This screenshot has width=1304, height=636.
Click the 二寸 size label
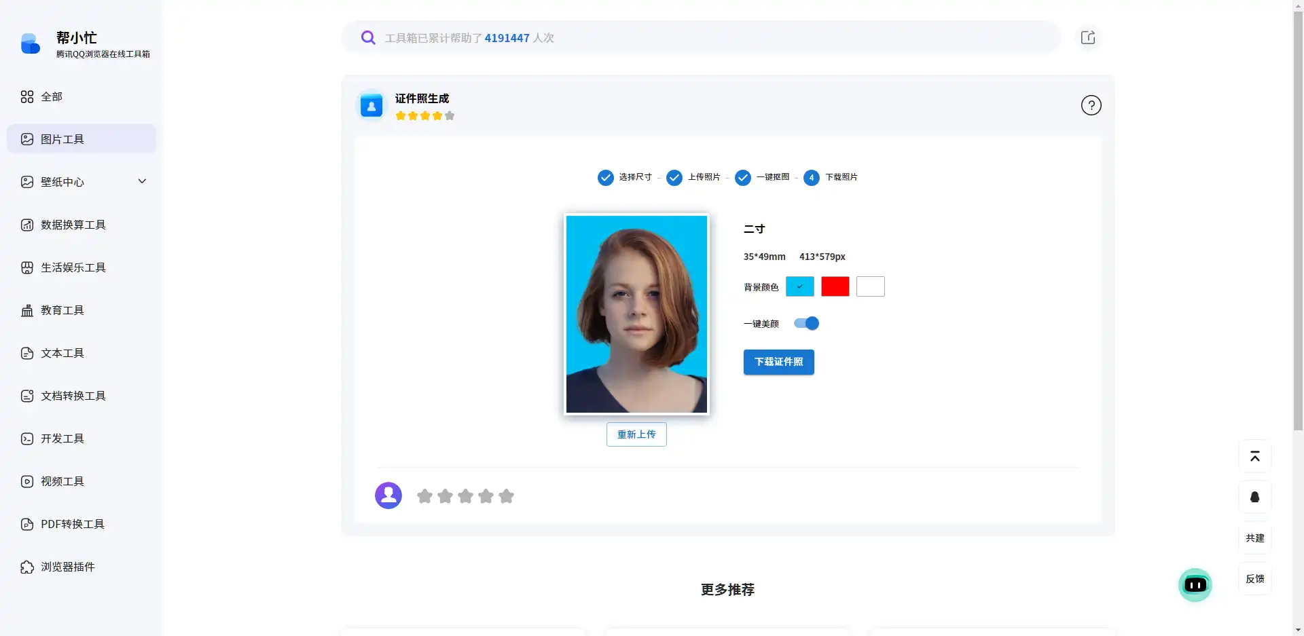coord(755,229)
